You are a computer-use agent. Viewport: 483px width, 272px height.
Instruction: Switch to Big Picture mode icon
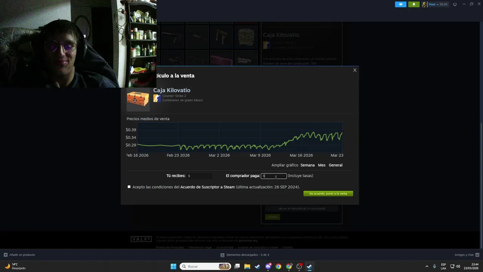click(455, 4)
